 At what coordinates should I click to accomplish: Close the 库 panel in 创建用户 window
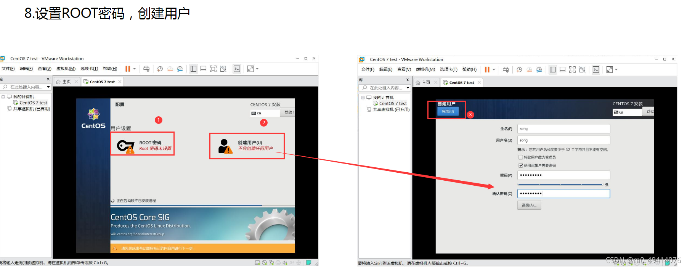click(408, 80)
